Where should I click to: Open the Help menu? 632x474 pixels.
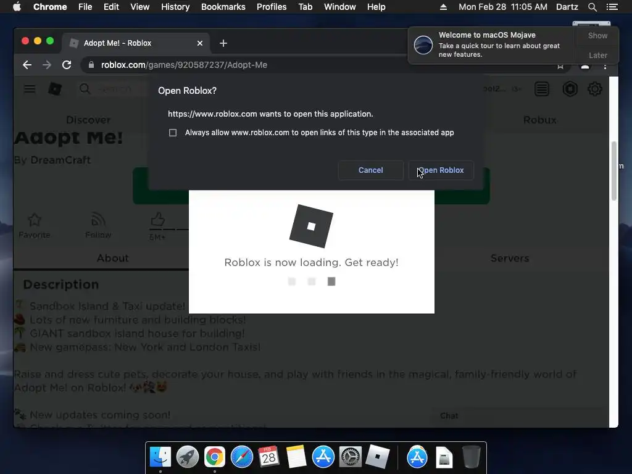376,7
